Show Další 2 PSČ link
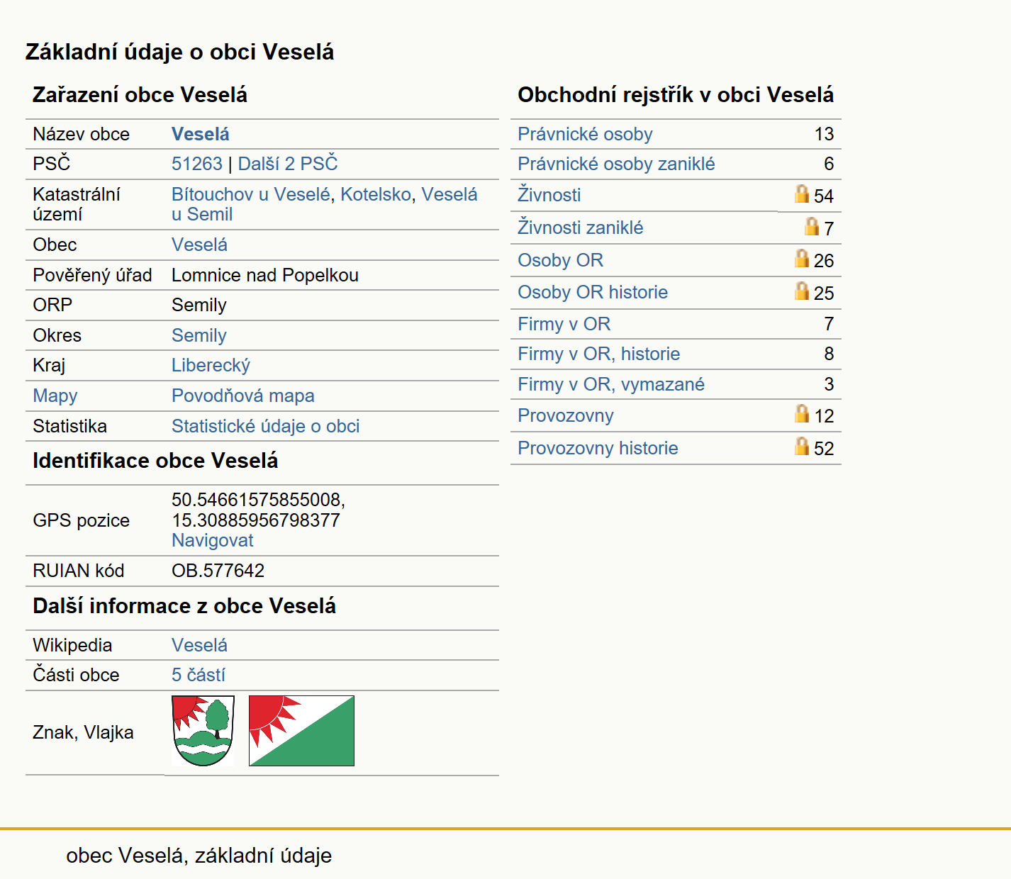This screenshot has width=1011, height=879. click(x=288, y=164)
